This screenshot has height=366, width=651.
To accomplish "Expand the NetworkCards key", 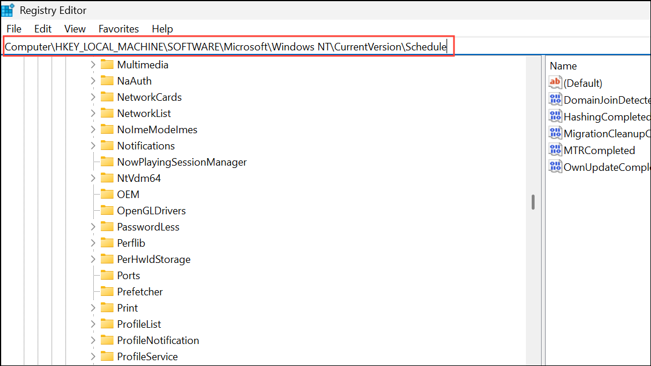I will [93, 97].
